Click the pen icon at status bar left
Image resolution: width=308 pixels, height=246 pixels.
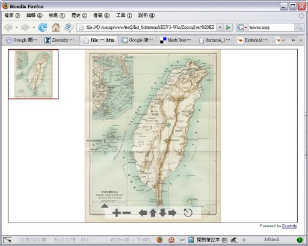(7, 240)
